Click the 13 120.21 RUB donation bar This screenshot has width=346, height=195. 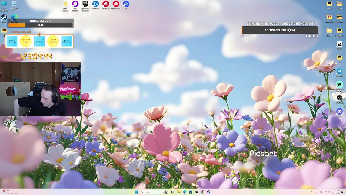coord(280,30)
